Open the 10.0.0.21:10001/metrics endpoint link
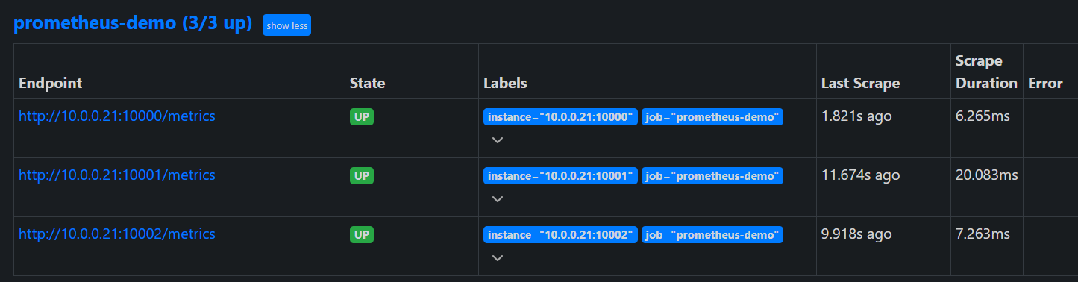This screenshot has width=1078, height=282. click(117, 175)
